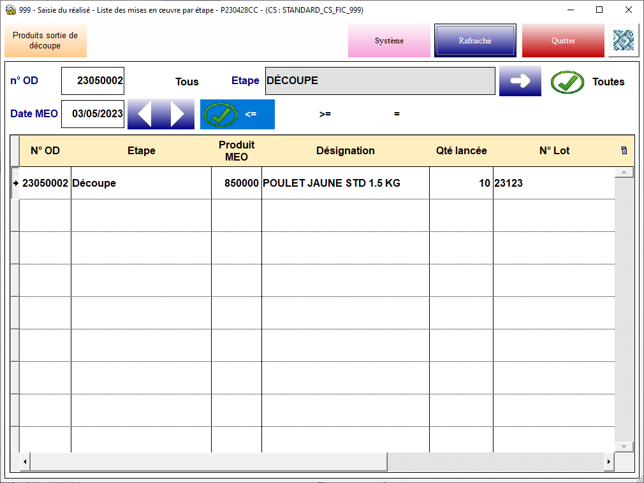The height and width of the screenshot is (483, 644).
Task: Select the >= date comparison option
Action: pos(325,115)
